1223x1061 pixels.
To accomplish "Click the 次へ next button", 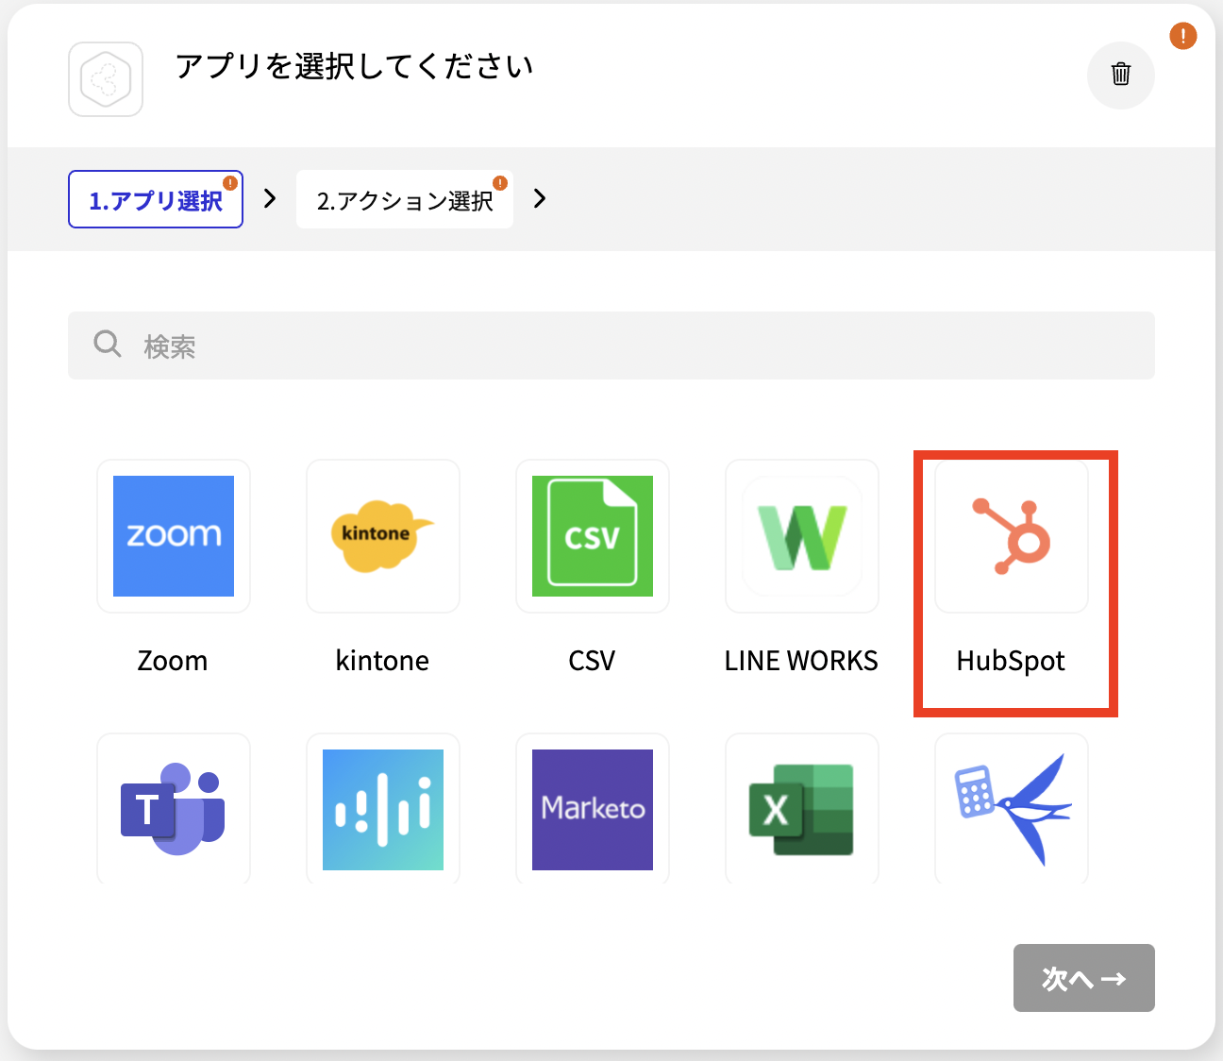I will tap(1084, 978).
